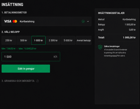Image resolution: width=140 pixels, height=109 pixels.
Task: Click the 1. BETALNINGSMETOD heading
Action: click(x=14, y=12)
